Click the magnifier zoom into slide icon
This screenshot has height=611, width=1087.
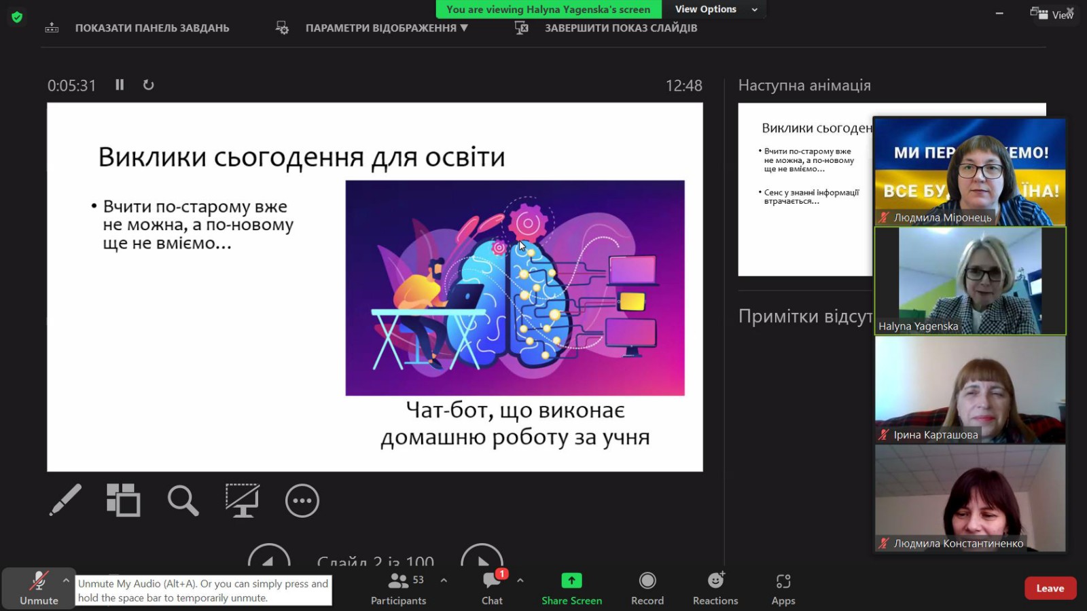point(183,500)
